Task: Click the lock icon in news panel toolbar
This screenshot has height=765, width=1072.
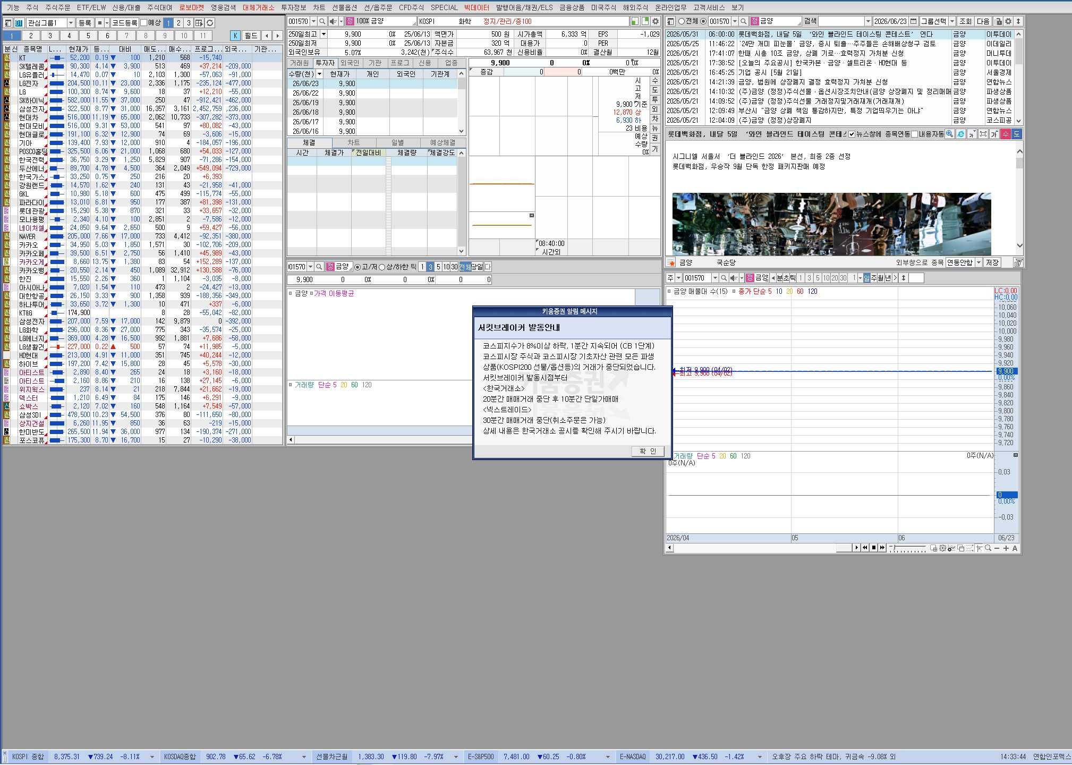Action: pyautogui.click(x=998, y=21)
